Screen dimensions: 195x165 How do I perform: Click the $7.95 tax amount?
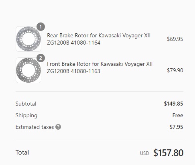click(x=176, y=127)
